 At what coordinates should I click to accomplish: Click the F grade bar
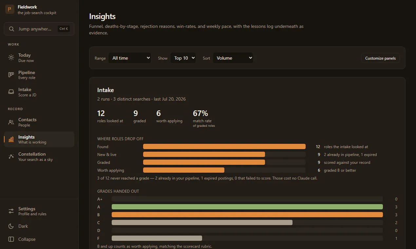pyautogui.click(x=157, y=238)
